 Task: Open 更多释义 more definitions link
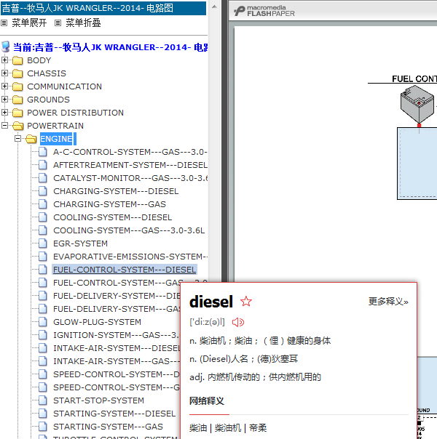(x=388, y=302)
